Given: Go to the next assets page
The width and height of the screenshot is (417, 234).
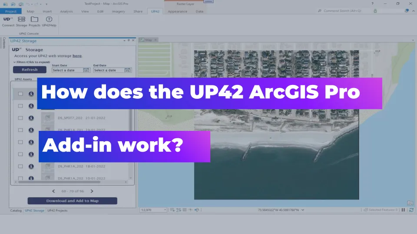Looking at the screenshot, I should pos(92,191).
